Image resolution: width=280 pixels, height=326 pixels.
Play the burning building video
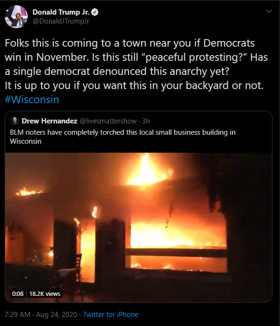tap(139, 228)
